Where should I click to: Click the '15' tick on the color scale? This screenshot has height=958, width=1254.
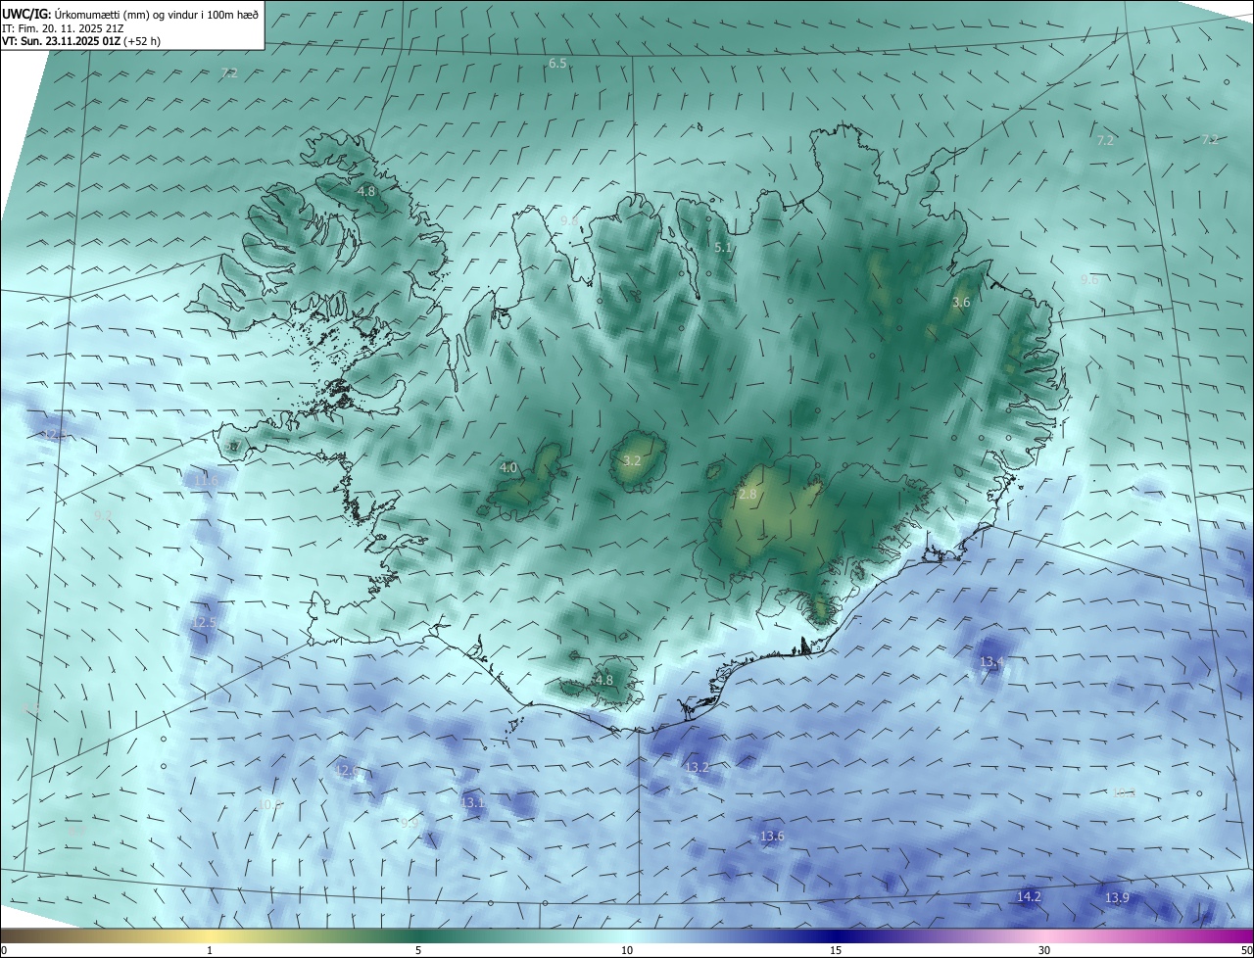(x=836, y=950)
